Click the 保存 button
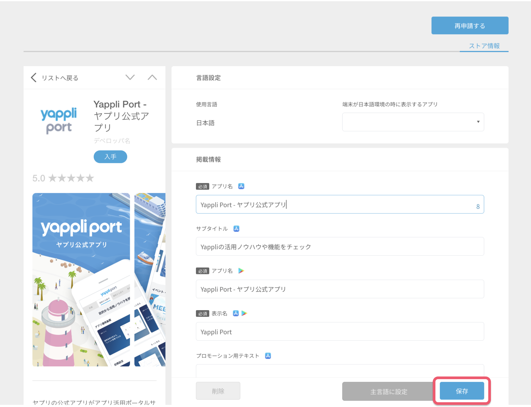This screenshot has height=407, width=531. (x=462, y=391)
